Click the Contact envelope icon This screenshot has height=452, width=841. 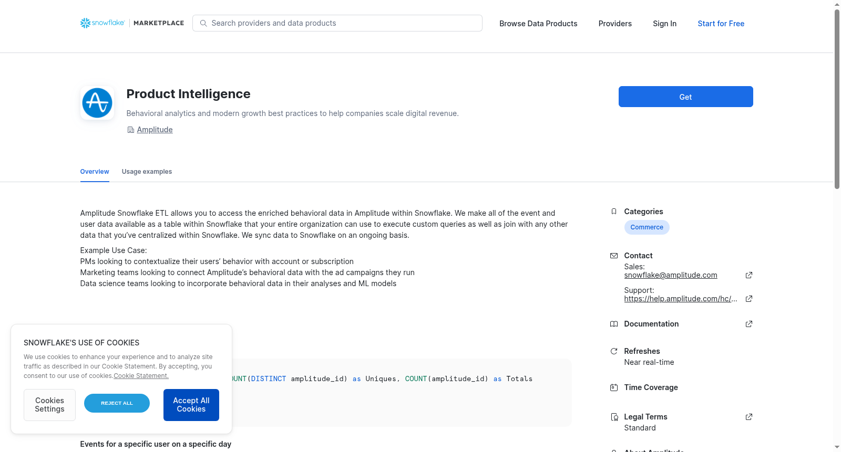tap(614, 256)
